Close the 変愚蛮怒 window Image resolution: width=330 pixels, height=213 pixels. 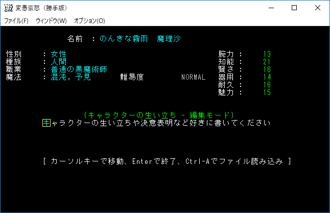tap(318, 8)
